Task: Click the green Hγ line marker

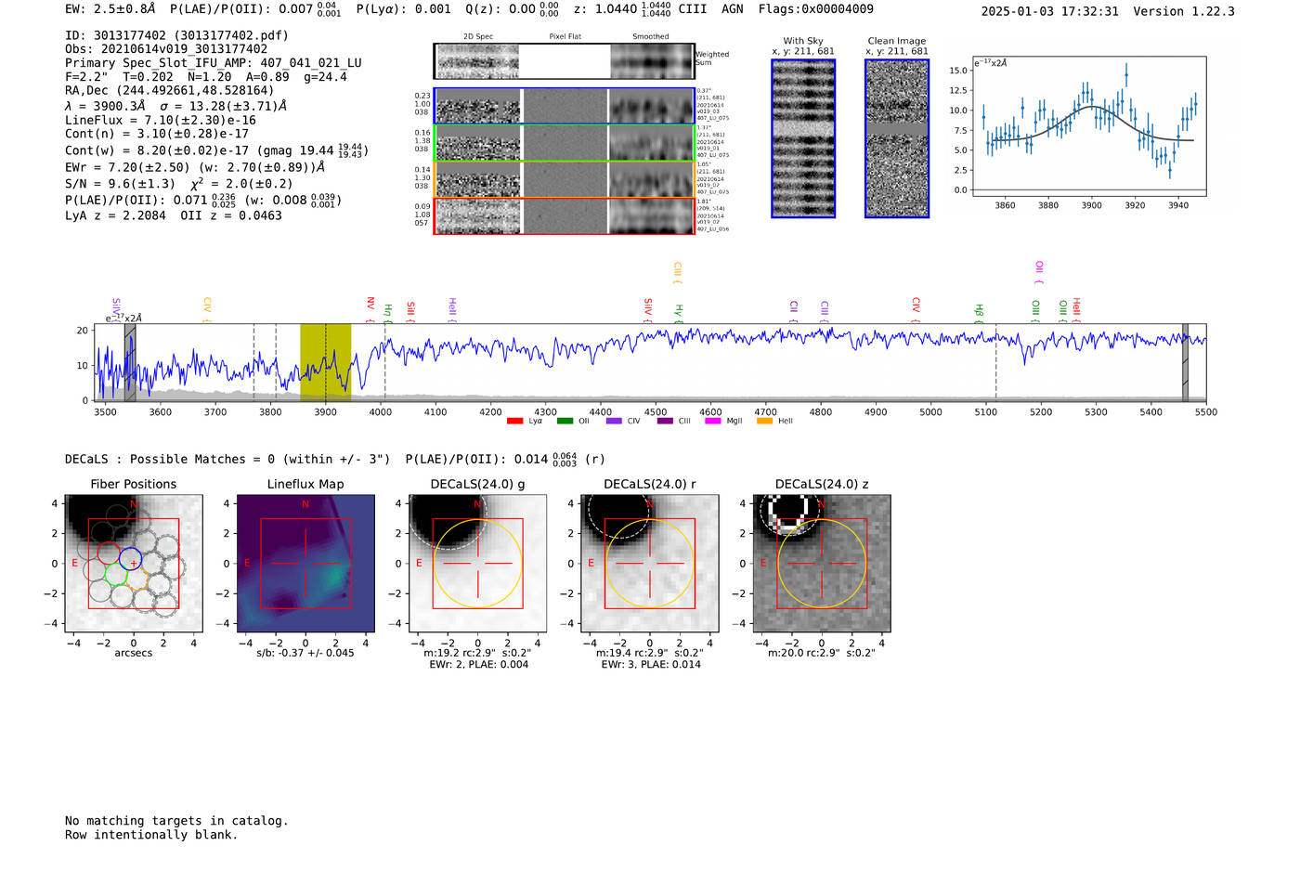Action: [679, 313]
